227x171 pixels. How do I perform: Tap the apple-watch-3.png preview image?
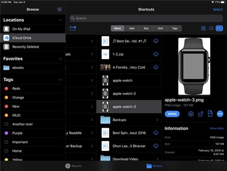click(x=194, y=66)
